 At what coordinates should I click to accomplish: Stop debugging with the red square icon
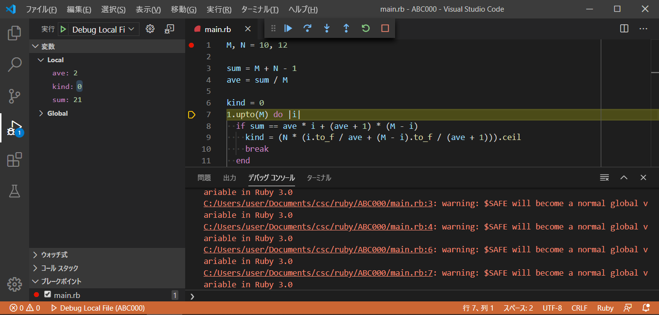385,28
